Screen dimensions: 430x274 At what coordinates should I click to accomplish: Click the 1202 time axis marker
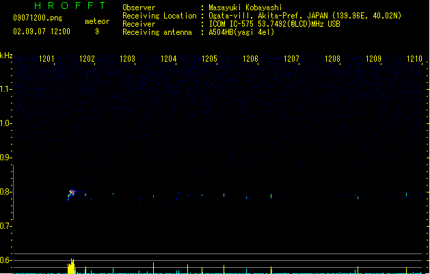click(87, 58)
